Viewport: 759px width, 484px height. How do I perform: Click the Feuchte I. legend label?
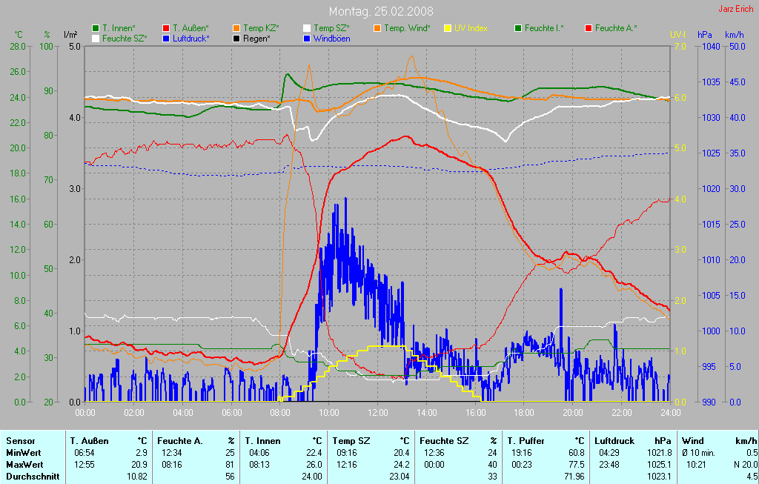[544, 28]
